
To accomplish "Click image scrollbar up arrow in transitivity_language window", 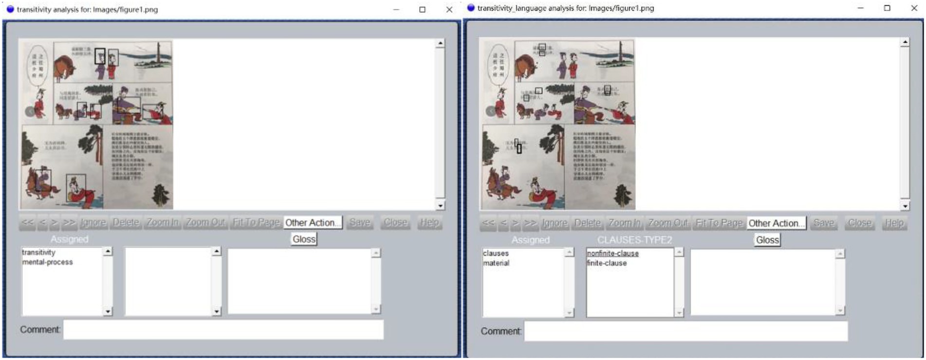I will click(x=905, y=42).
